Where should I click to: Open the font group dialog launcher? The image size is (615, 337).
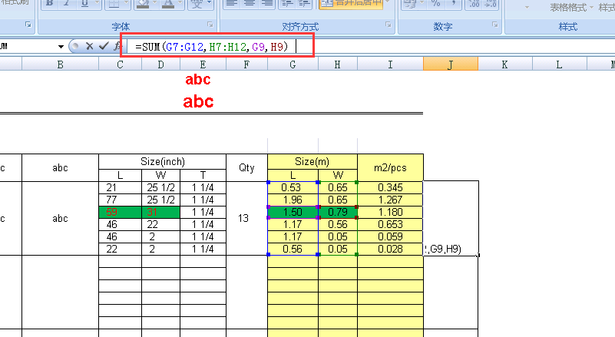[x=210, y=27]
